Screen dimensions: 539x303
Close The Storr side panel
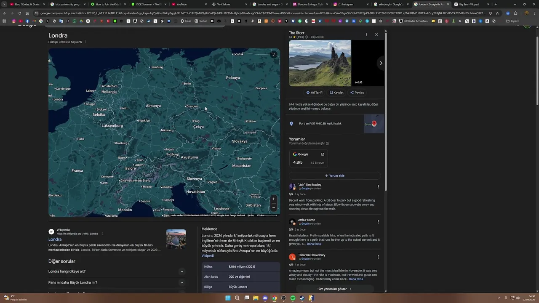tap(376, 35)
